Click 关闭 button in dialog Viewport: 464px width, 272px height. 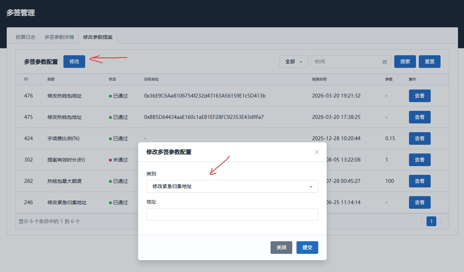(281, 248)
